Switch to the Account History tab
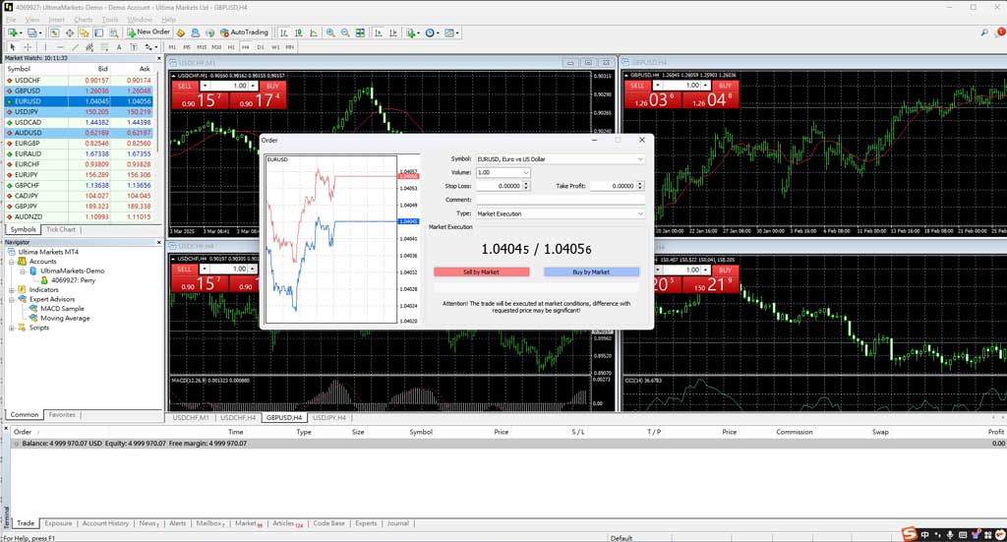 coord(105,523)
